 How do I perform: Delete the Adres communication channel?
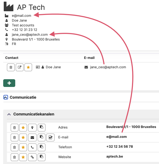pyautogui.click(x=14, y=128)
